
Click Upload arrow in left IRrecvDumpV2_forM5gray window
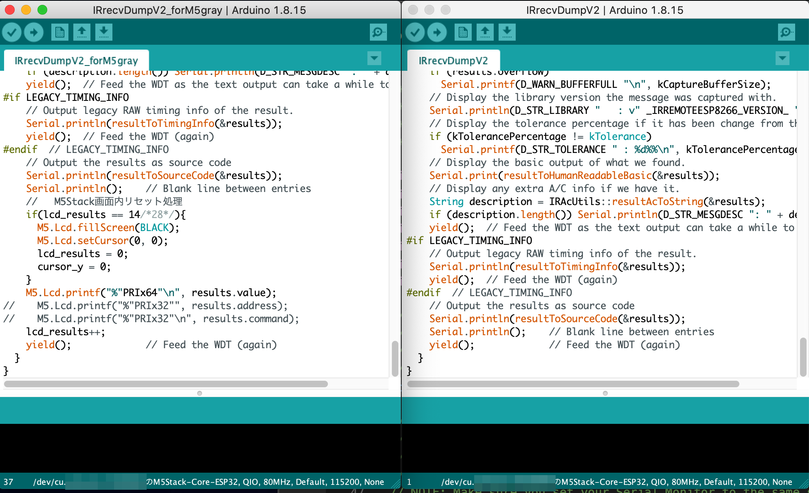pyautogui.click(x=34, y=32)
